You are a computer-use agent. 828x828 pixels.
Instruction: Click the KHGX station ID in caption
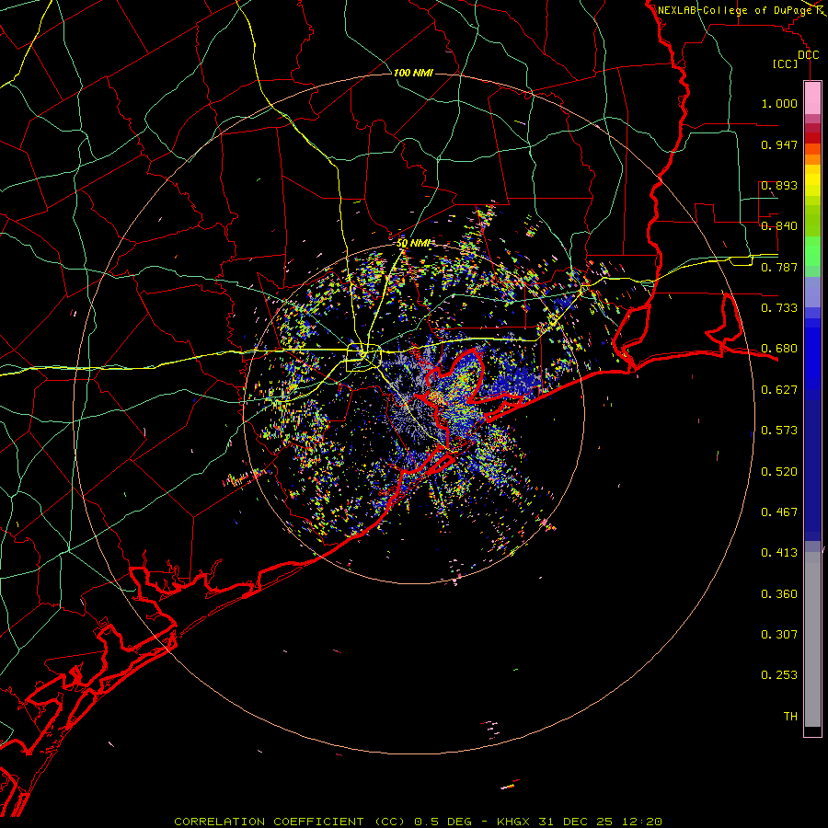pos(515,822)
